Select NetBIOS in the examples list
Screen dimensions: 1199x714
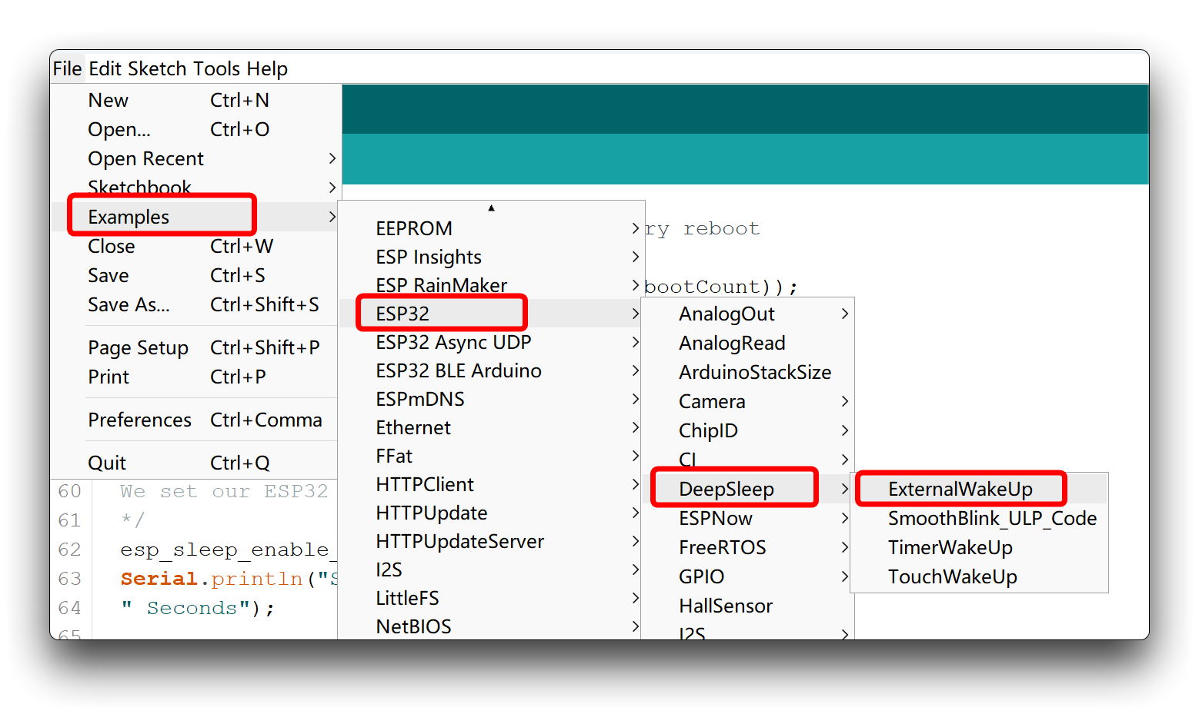[491, 626]
